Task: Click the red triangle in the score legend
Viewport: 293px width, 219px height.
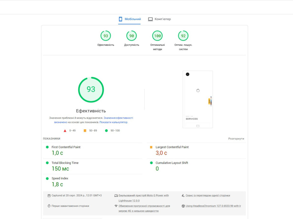Action: coord(65,131)
